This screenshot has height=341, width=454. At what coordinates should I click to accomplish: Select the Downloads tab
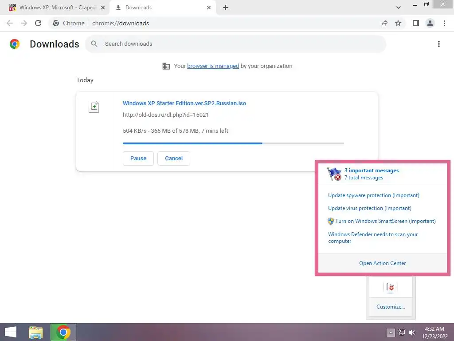[x=162, y=8]
